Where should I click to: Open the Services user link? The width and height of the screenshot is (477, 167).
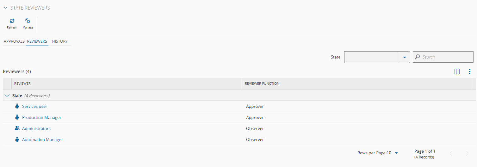pyautogui.click(x=34, y=106)
